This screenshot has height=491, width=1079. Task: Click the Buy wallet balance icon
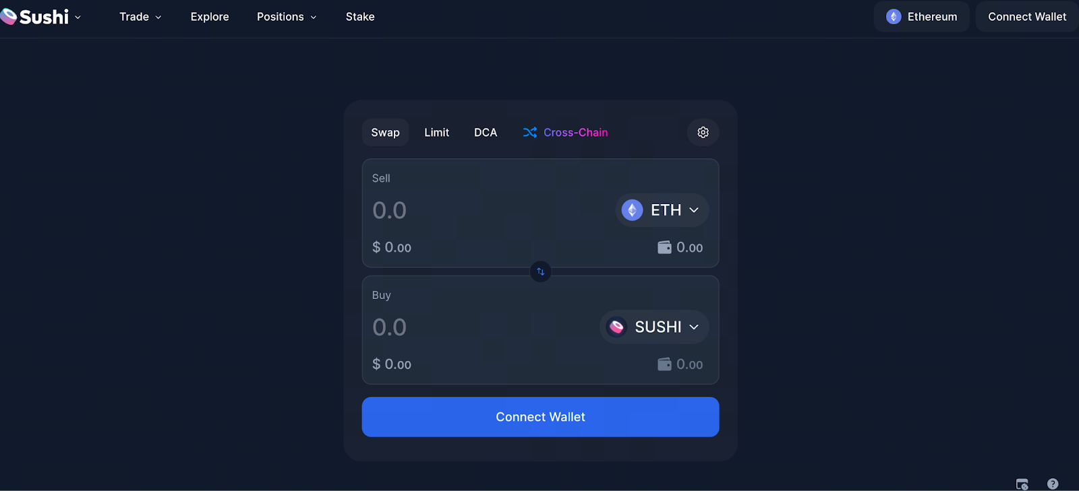click(664, 364)
